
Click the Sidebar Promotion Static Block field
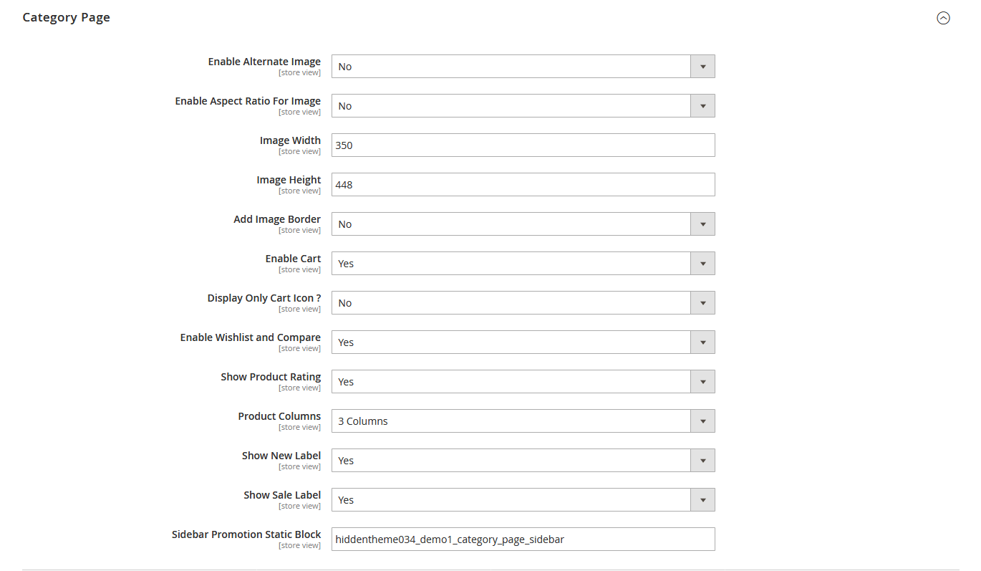point(501,539)
